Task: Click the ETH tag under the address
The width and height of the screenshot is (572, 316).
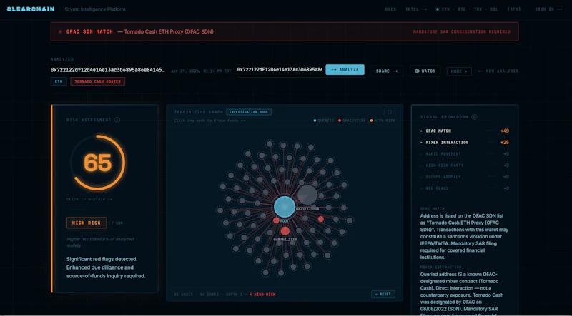Action: [59, 81]
